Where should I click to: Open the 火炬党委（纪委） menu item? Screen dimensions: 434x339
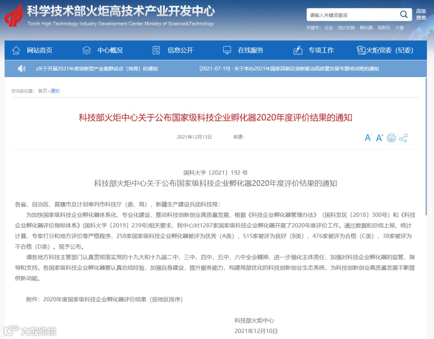pos(390,50)
